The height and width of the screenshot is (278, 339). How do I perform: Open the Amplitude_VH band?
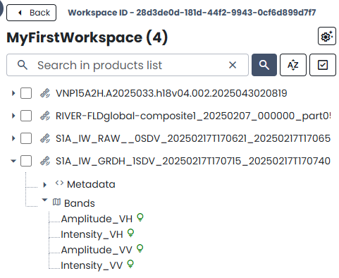click(x=97, y=219)
